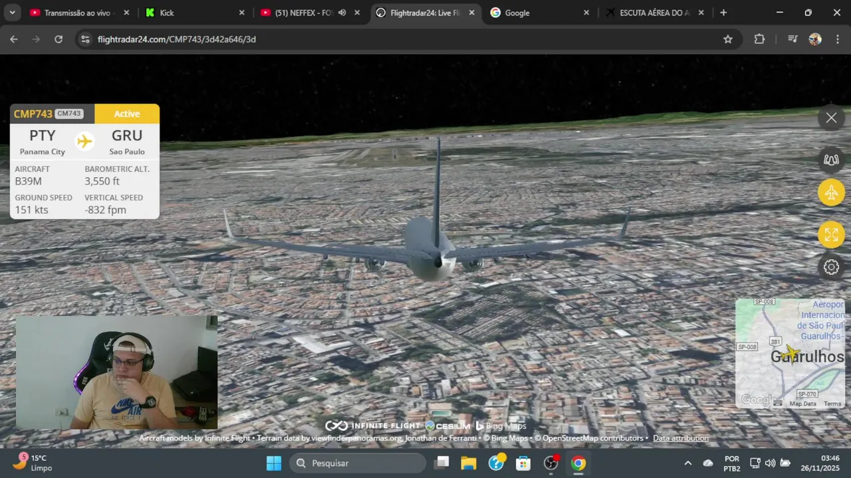Bookmark this page with star icon
Image resolution: width=851 pixels, height=478 pixels.
click(728, 39)
